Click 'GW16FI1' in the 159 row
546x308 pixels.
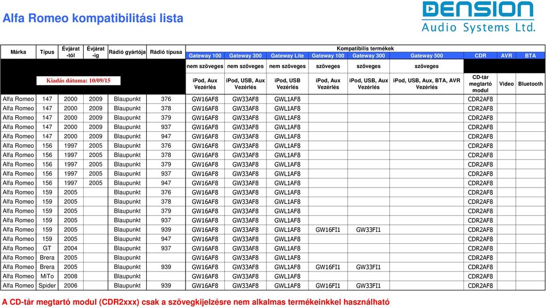click(x=328, y=230)
